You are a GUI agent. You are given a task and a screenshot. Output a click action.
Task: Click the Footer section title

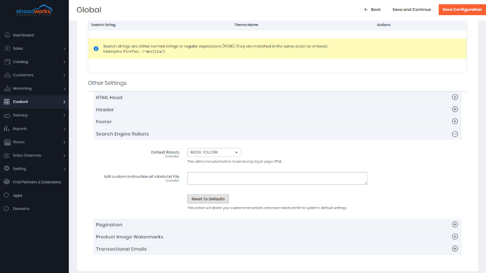point(103,122)
